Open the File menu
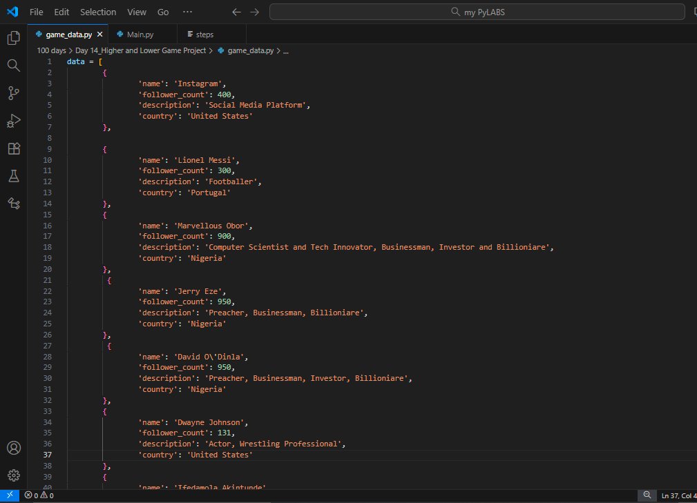The image size is (697, 503). [x=37, y=12]
